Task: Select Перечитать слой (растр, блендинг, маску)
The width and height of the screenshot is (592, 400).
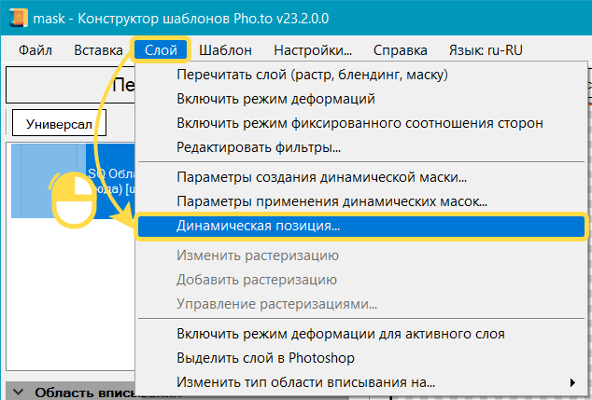Action: tap(312, 75)
